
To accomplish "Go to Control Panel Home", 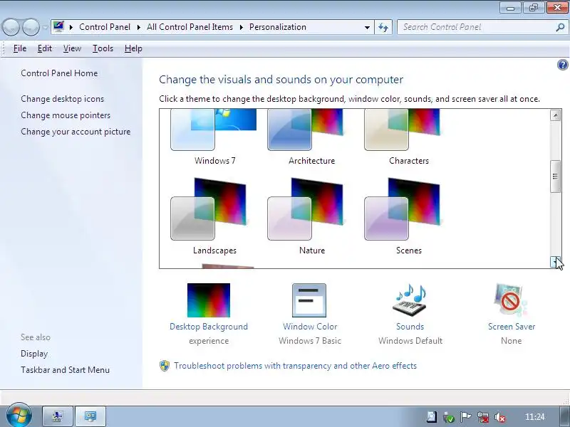I will pyautogui.click(x=59, y=73).
